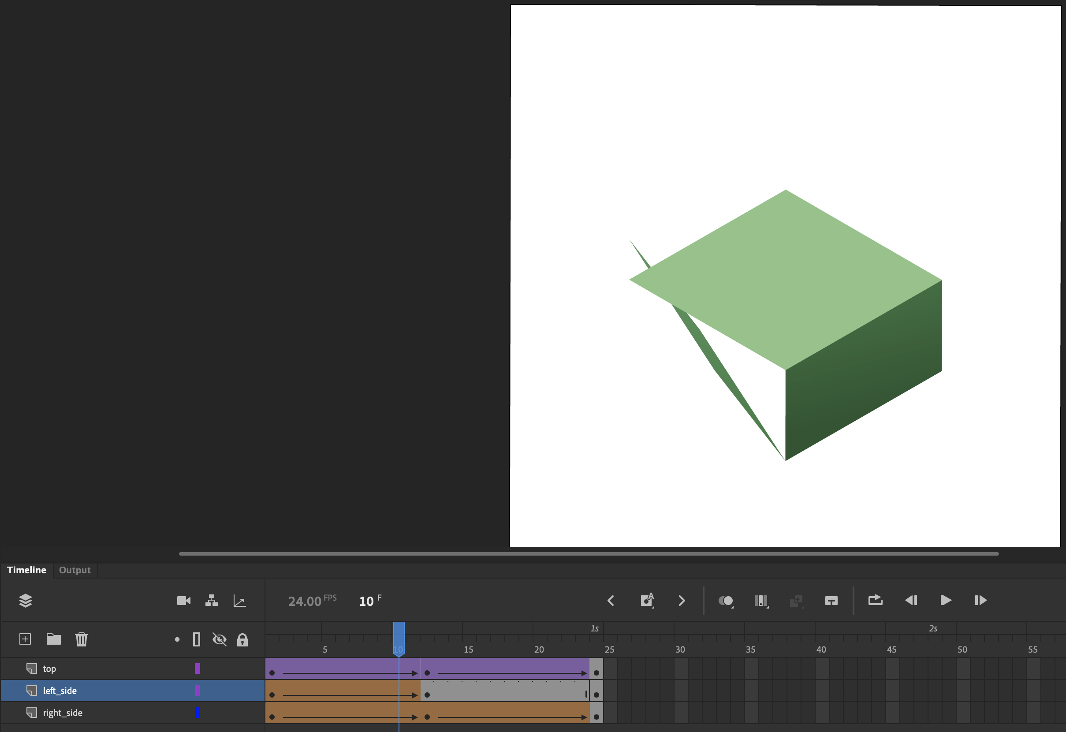Viewport: 1066px width, 732px height.
Task: Play the animation
Action: pyautogui.click(x=945, y=601)
